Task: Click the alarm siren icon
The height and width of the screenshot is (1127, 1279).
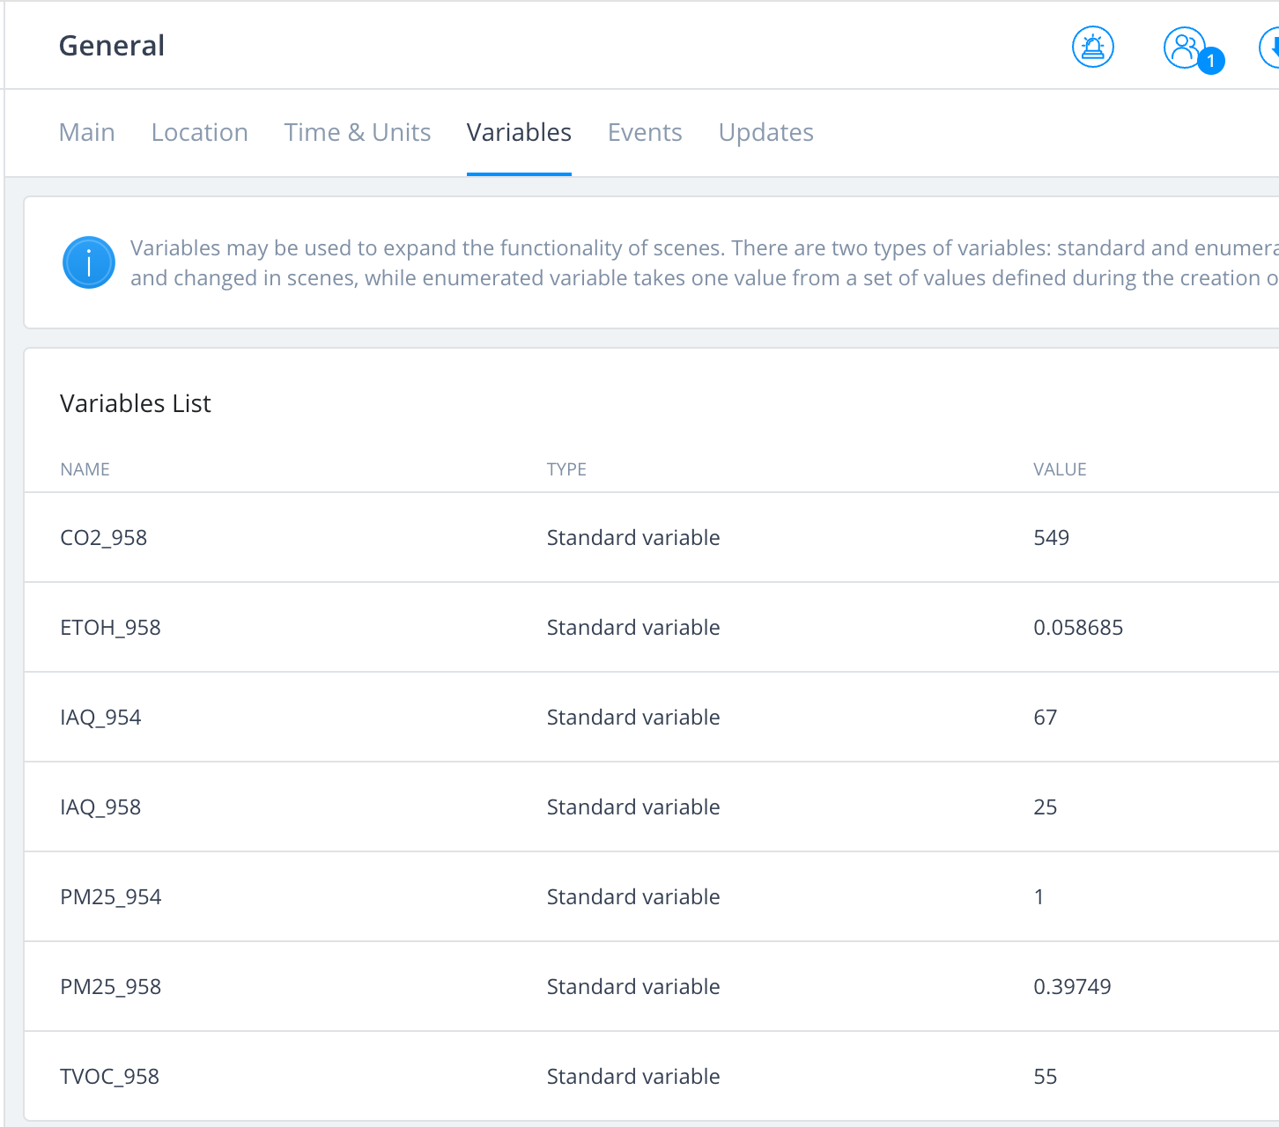Action: pos(1092,48)
